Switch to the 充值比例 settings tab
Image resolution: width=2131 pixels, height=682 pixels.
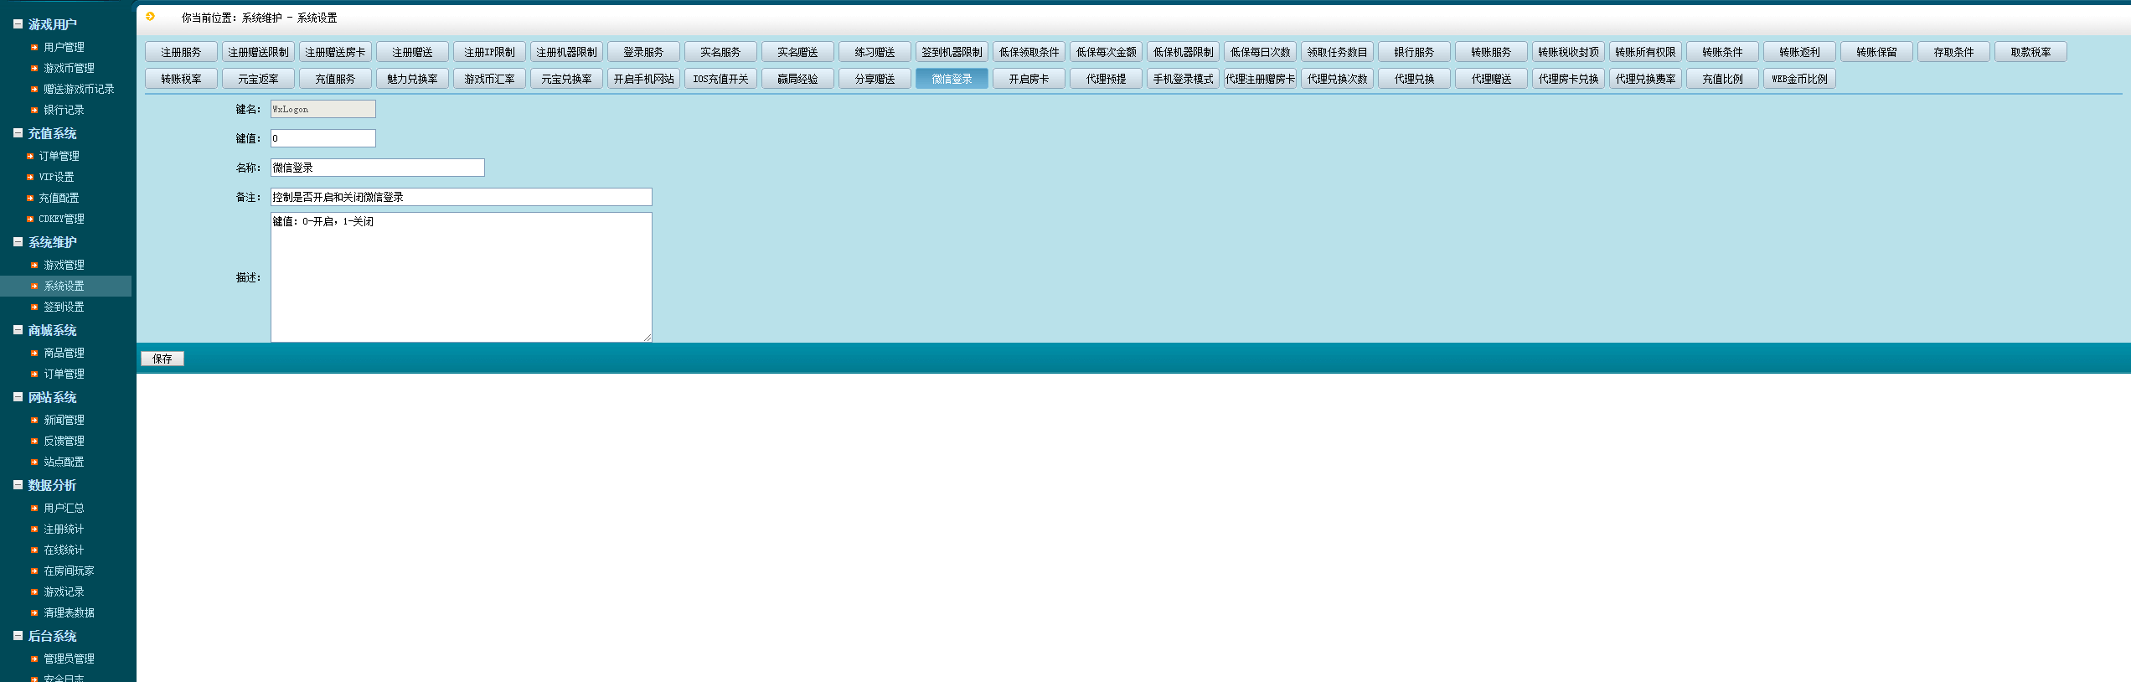pyautogui.click(x=1722, y=79)
